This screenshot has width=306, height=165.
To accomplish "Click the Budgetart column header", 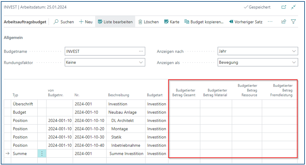I will [155, 95].
